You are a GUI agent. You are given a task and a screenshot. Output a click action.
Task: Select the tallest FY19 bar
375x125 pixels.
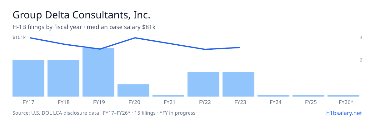point(98,72)
